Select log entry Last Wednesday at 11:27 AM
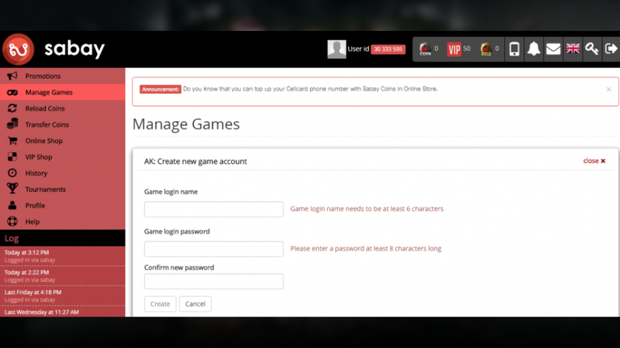This screenshot has height=348, width=620. pyautogui.click(x=63, y=312)
